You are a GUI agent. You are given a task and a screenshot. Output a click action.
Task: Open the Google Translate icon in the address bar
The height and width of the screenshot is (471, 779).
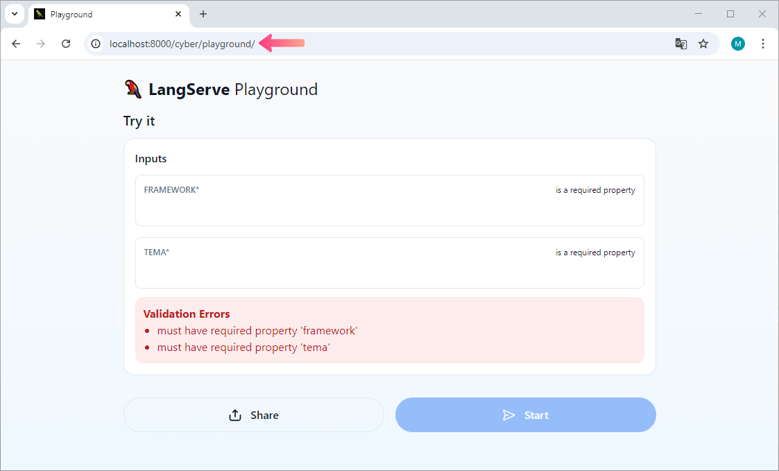tap(680, 44)
